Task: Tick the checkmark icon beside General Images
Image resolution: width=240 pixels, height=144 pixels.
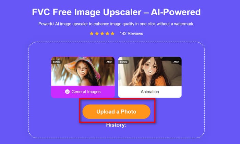Action: (x=67, y=91)
